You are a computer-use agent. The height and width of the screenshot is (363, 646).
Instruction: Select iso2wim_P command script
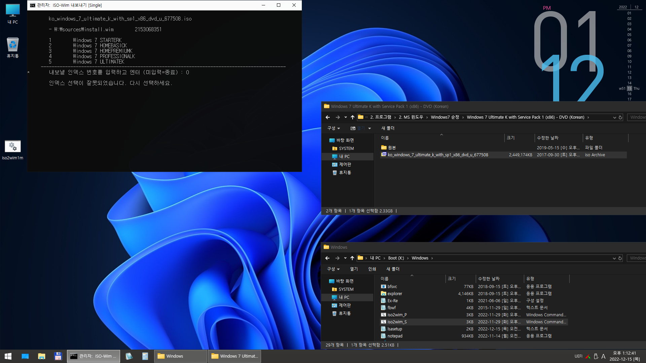[x=474, y=315]
